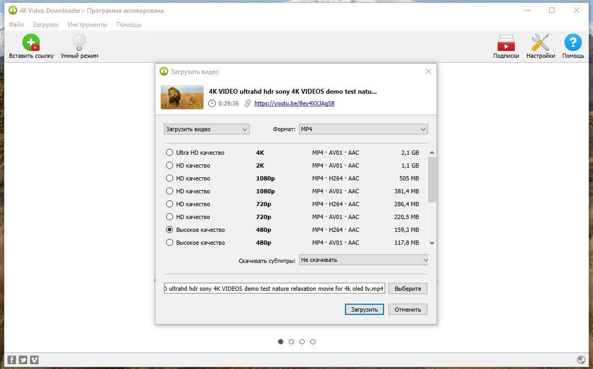Click the video title '4K VIDEO ultrahd hdr sony'
Screen dimensions: 593x369
pyautogui.click(x=292, y=91)
